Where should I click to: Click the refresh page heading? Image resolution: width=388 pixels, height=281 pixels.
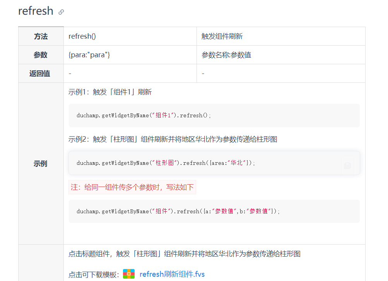(36, 11)
